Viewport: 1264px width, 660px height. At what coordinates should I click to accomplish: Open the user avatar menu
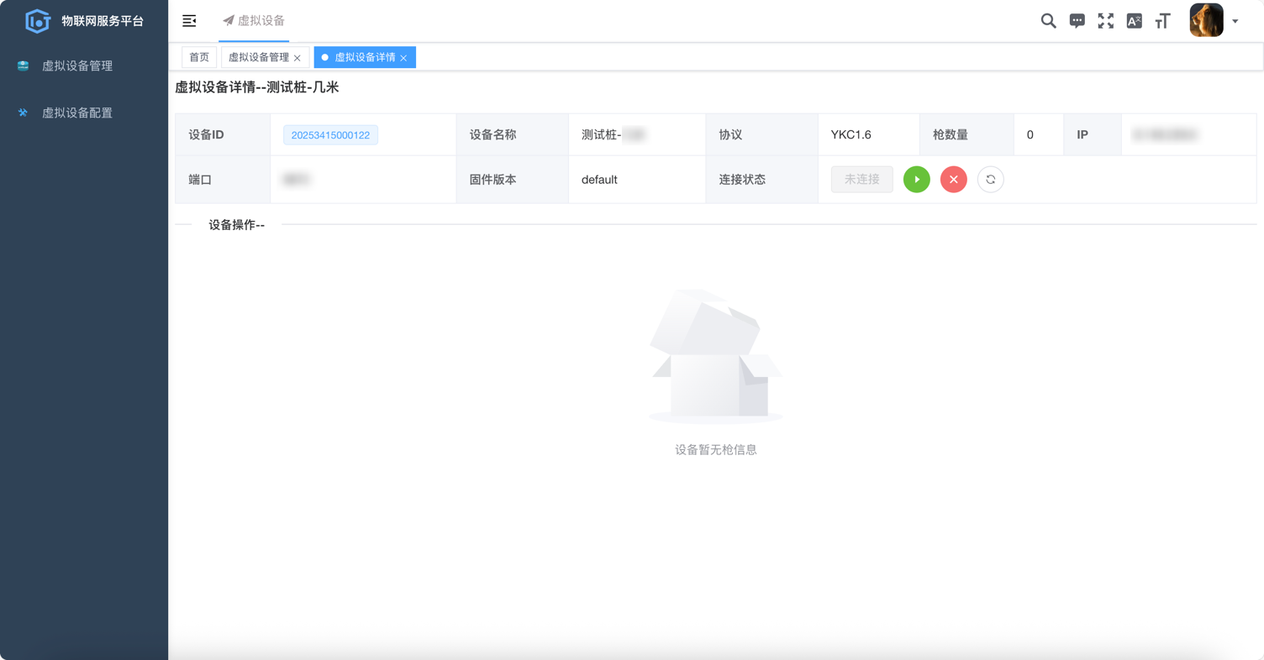[1206, 21]
